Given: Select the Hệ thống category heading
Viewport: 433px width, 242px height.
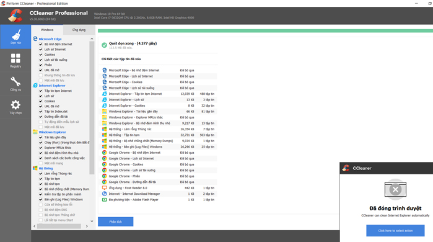Looking at the screenshot, I should 46,168.
